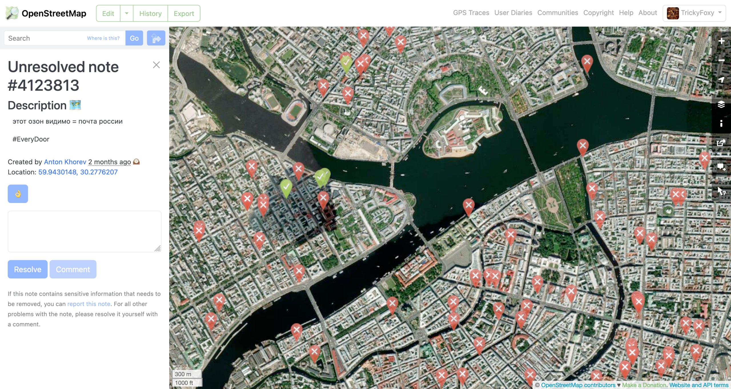Open the Share panel icon
Screen dimensions: 731x389
(x=721, y=143)
